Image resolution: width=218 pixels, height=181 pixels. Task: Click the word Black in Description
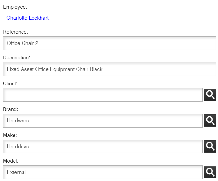pyautogui.click(x=96, y=69)
